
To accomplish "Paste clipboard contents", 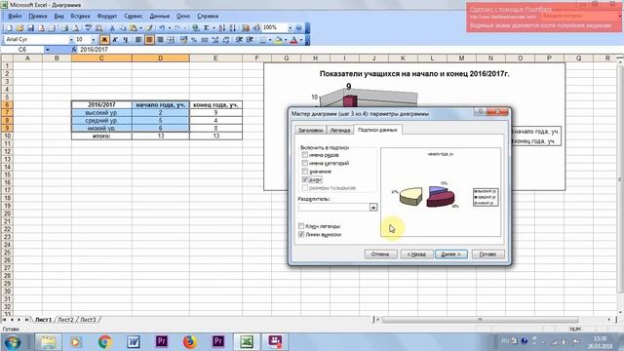I will coord(134,28).
